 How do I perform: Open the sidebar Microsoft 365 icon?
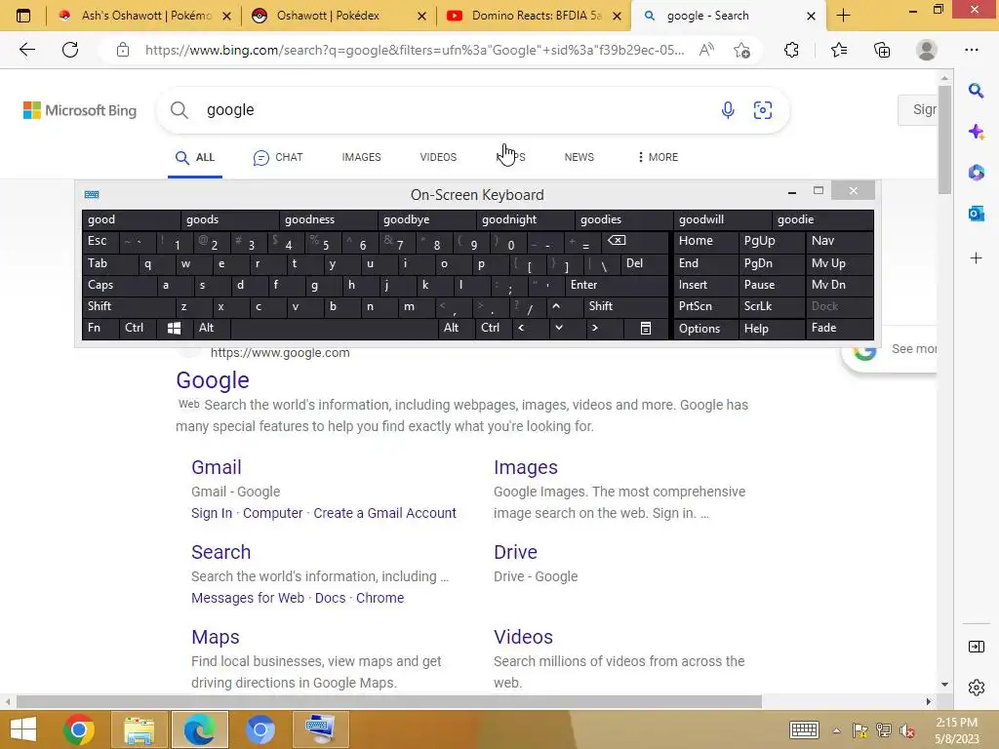point(976,173)
